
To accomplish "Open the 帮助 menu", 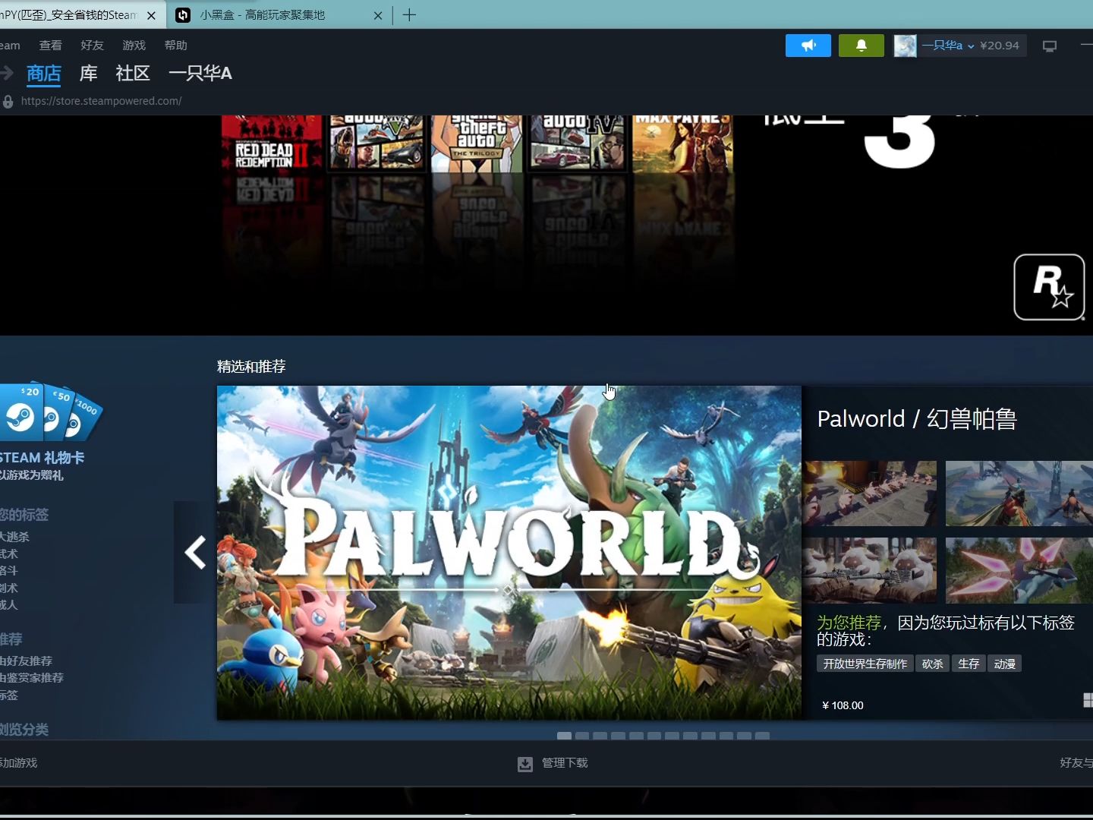I will click(175, 46).
